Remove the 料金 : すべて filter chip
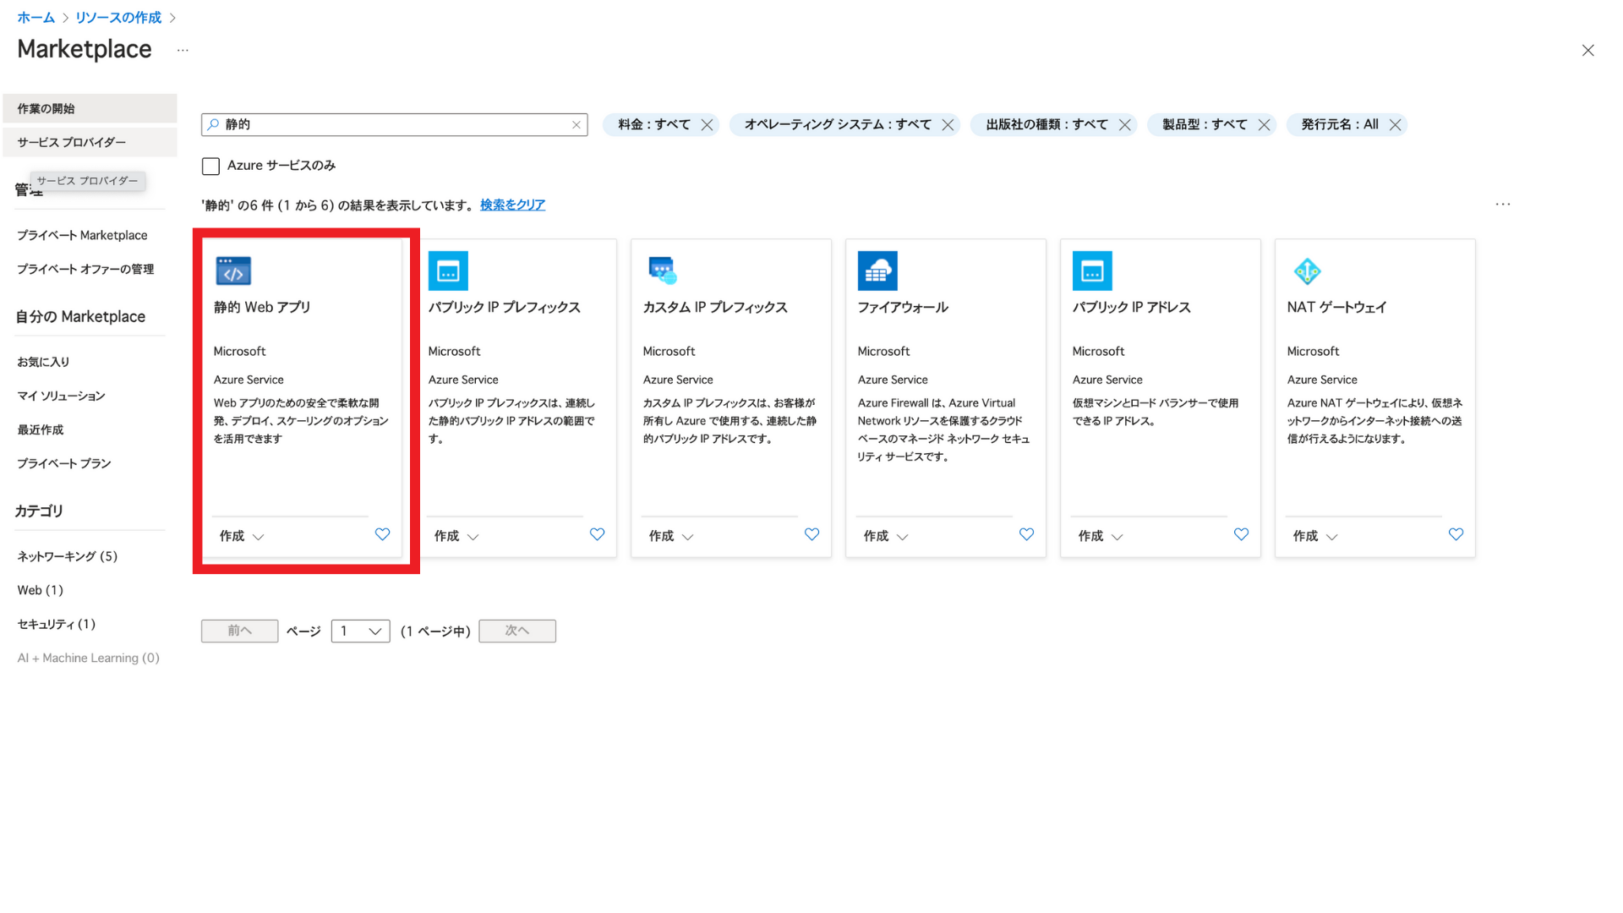This screenshot has width=1623, height=913. (708, 125)
